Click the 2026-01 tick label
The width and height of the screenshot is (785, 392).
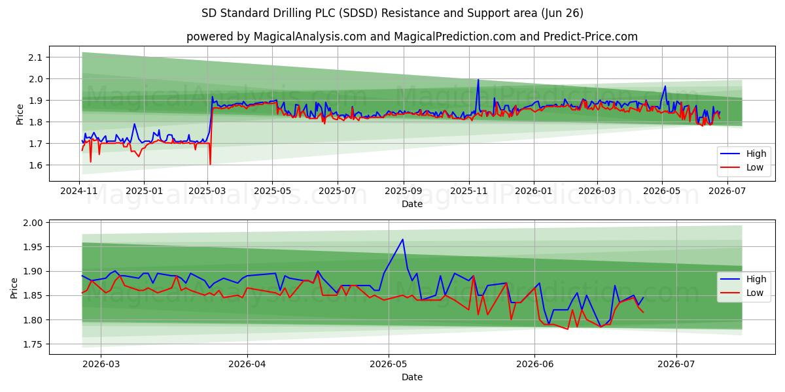tap(533, 190)
